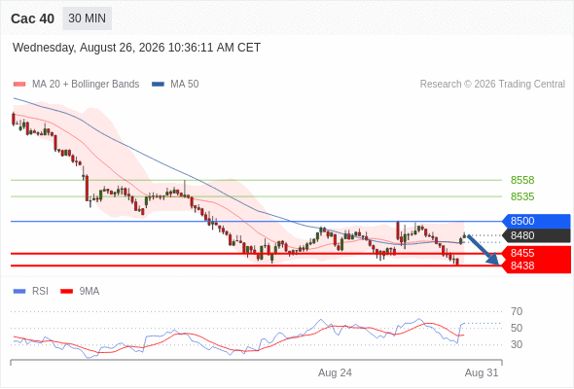
Task: Click the Aug 24 date axis label
Action: [x=335, y=372]
